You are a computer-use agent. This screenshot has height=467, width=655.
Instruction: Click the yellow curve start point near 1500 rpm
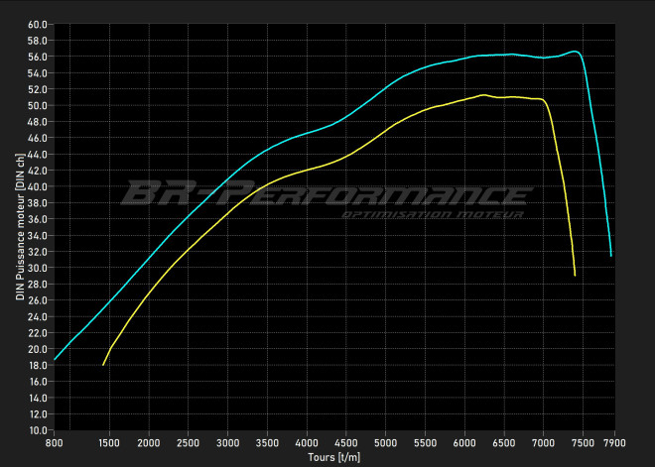pos(103,365)
